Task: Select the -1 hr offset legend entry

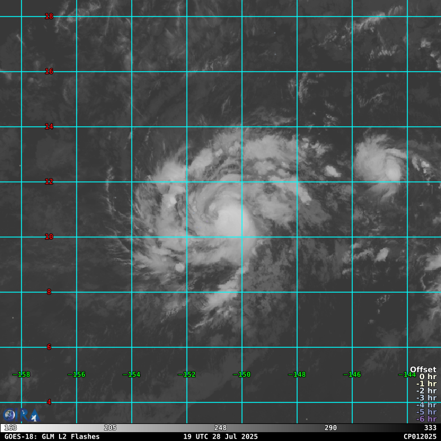Action: [x=426, y=384]
